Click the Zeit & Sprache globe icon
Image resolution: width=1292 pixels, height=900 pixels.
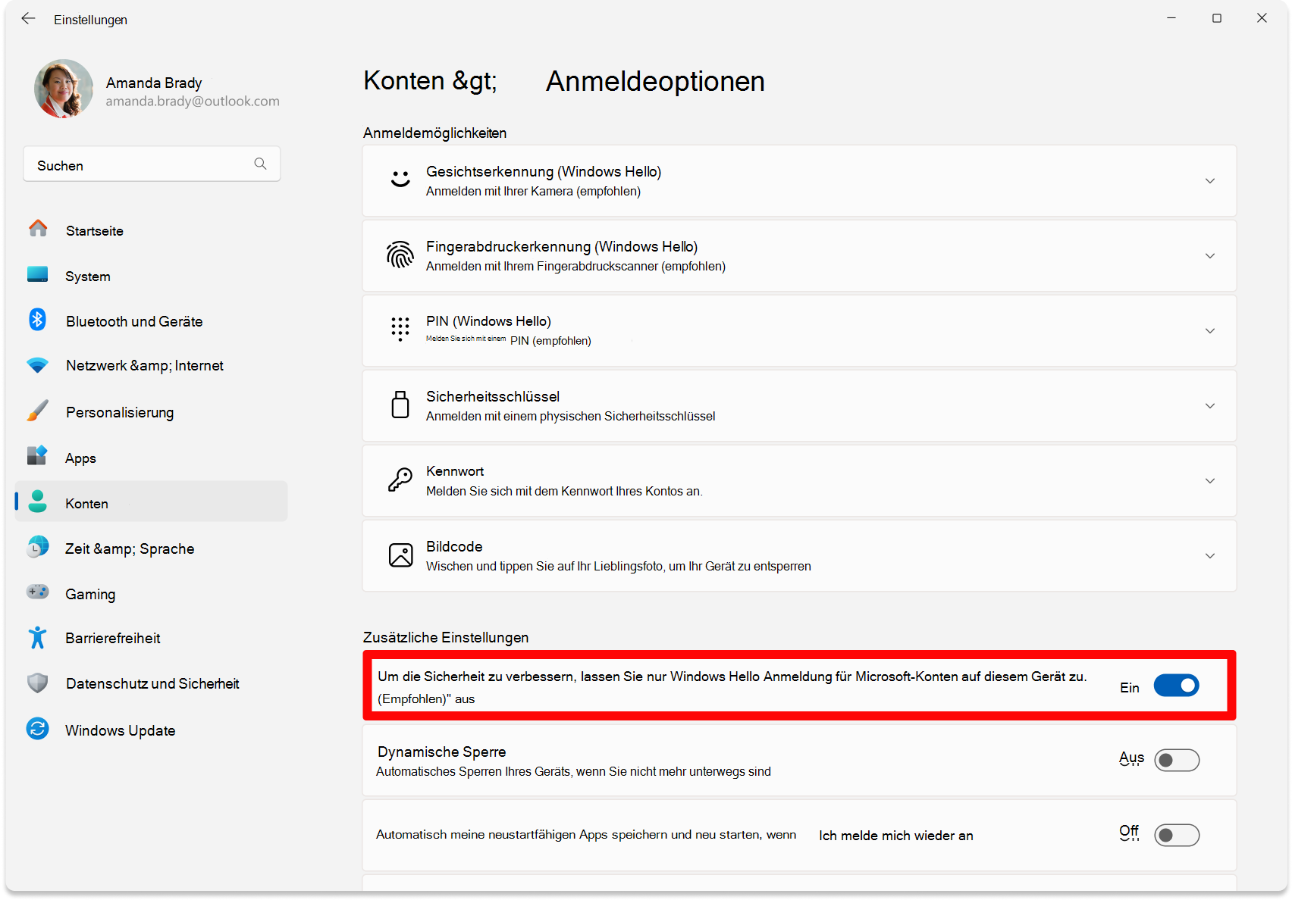pos(37,546)
